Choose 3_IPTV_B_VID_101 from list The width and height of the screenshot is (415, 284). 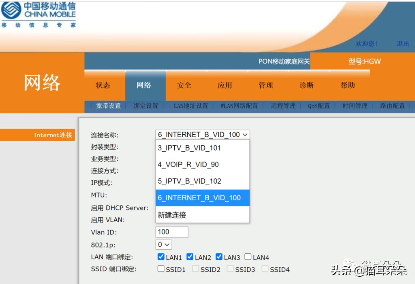tap(189, 148)
